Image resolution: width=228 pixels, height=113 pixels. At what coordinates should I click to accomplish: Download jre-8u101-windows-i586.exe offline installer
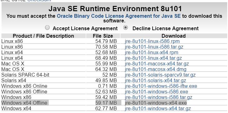pos(156,92)
